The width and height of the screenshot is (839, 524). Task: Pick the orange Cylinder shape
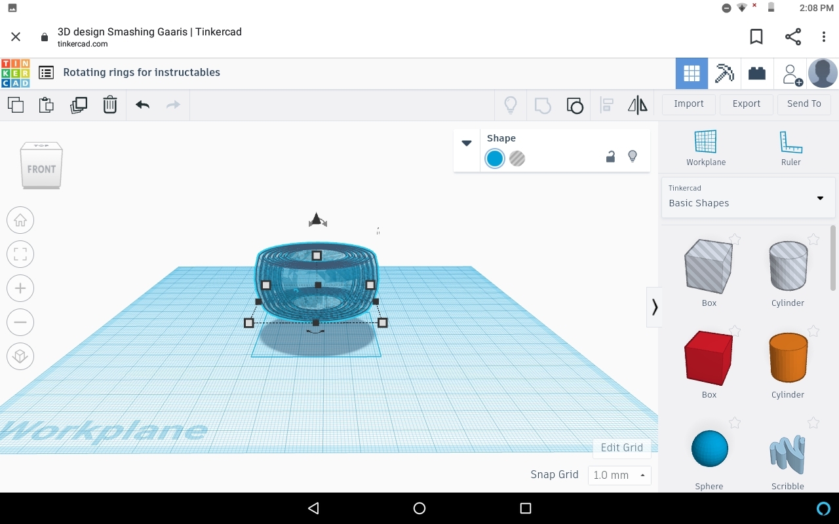coord(788,358)
